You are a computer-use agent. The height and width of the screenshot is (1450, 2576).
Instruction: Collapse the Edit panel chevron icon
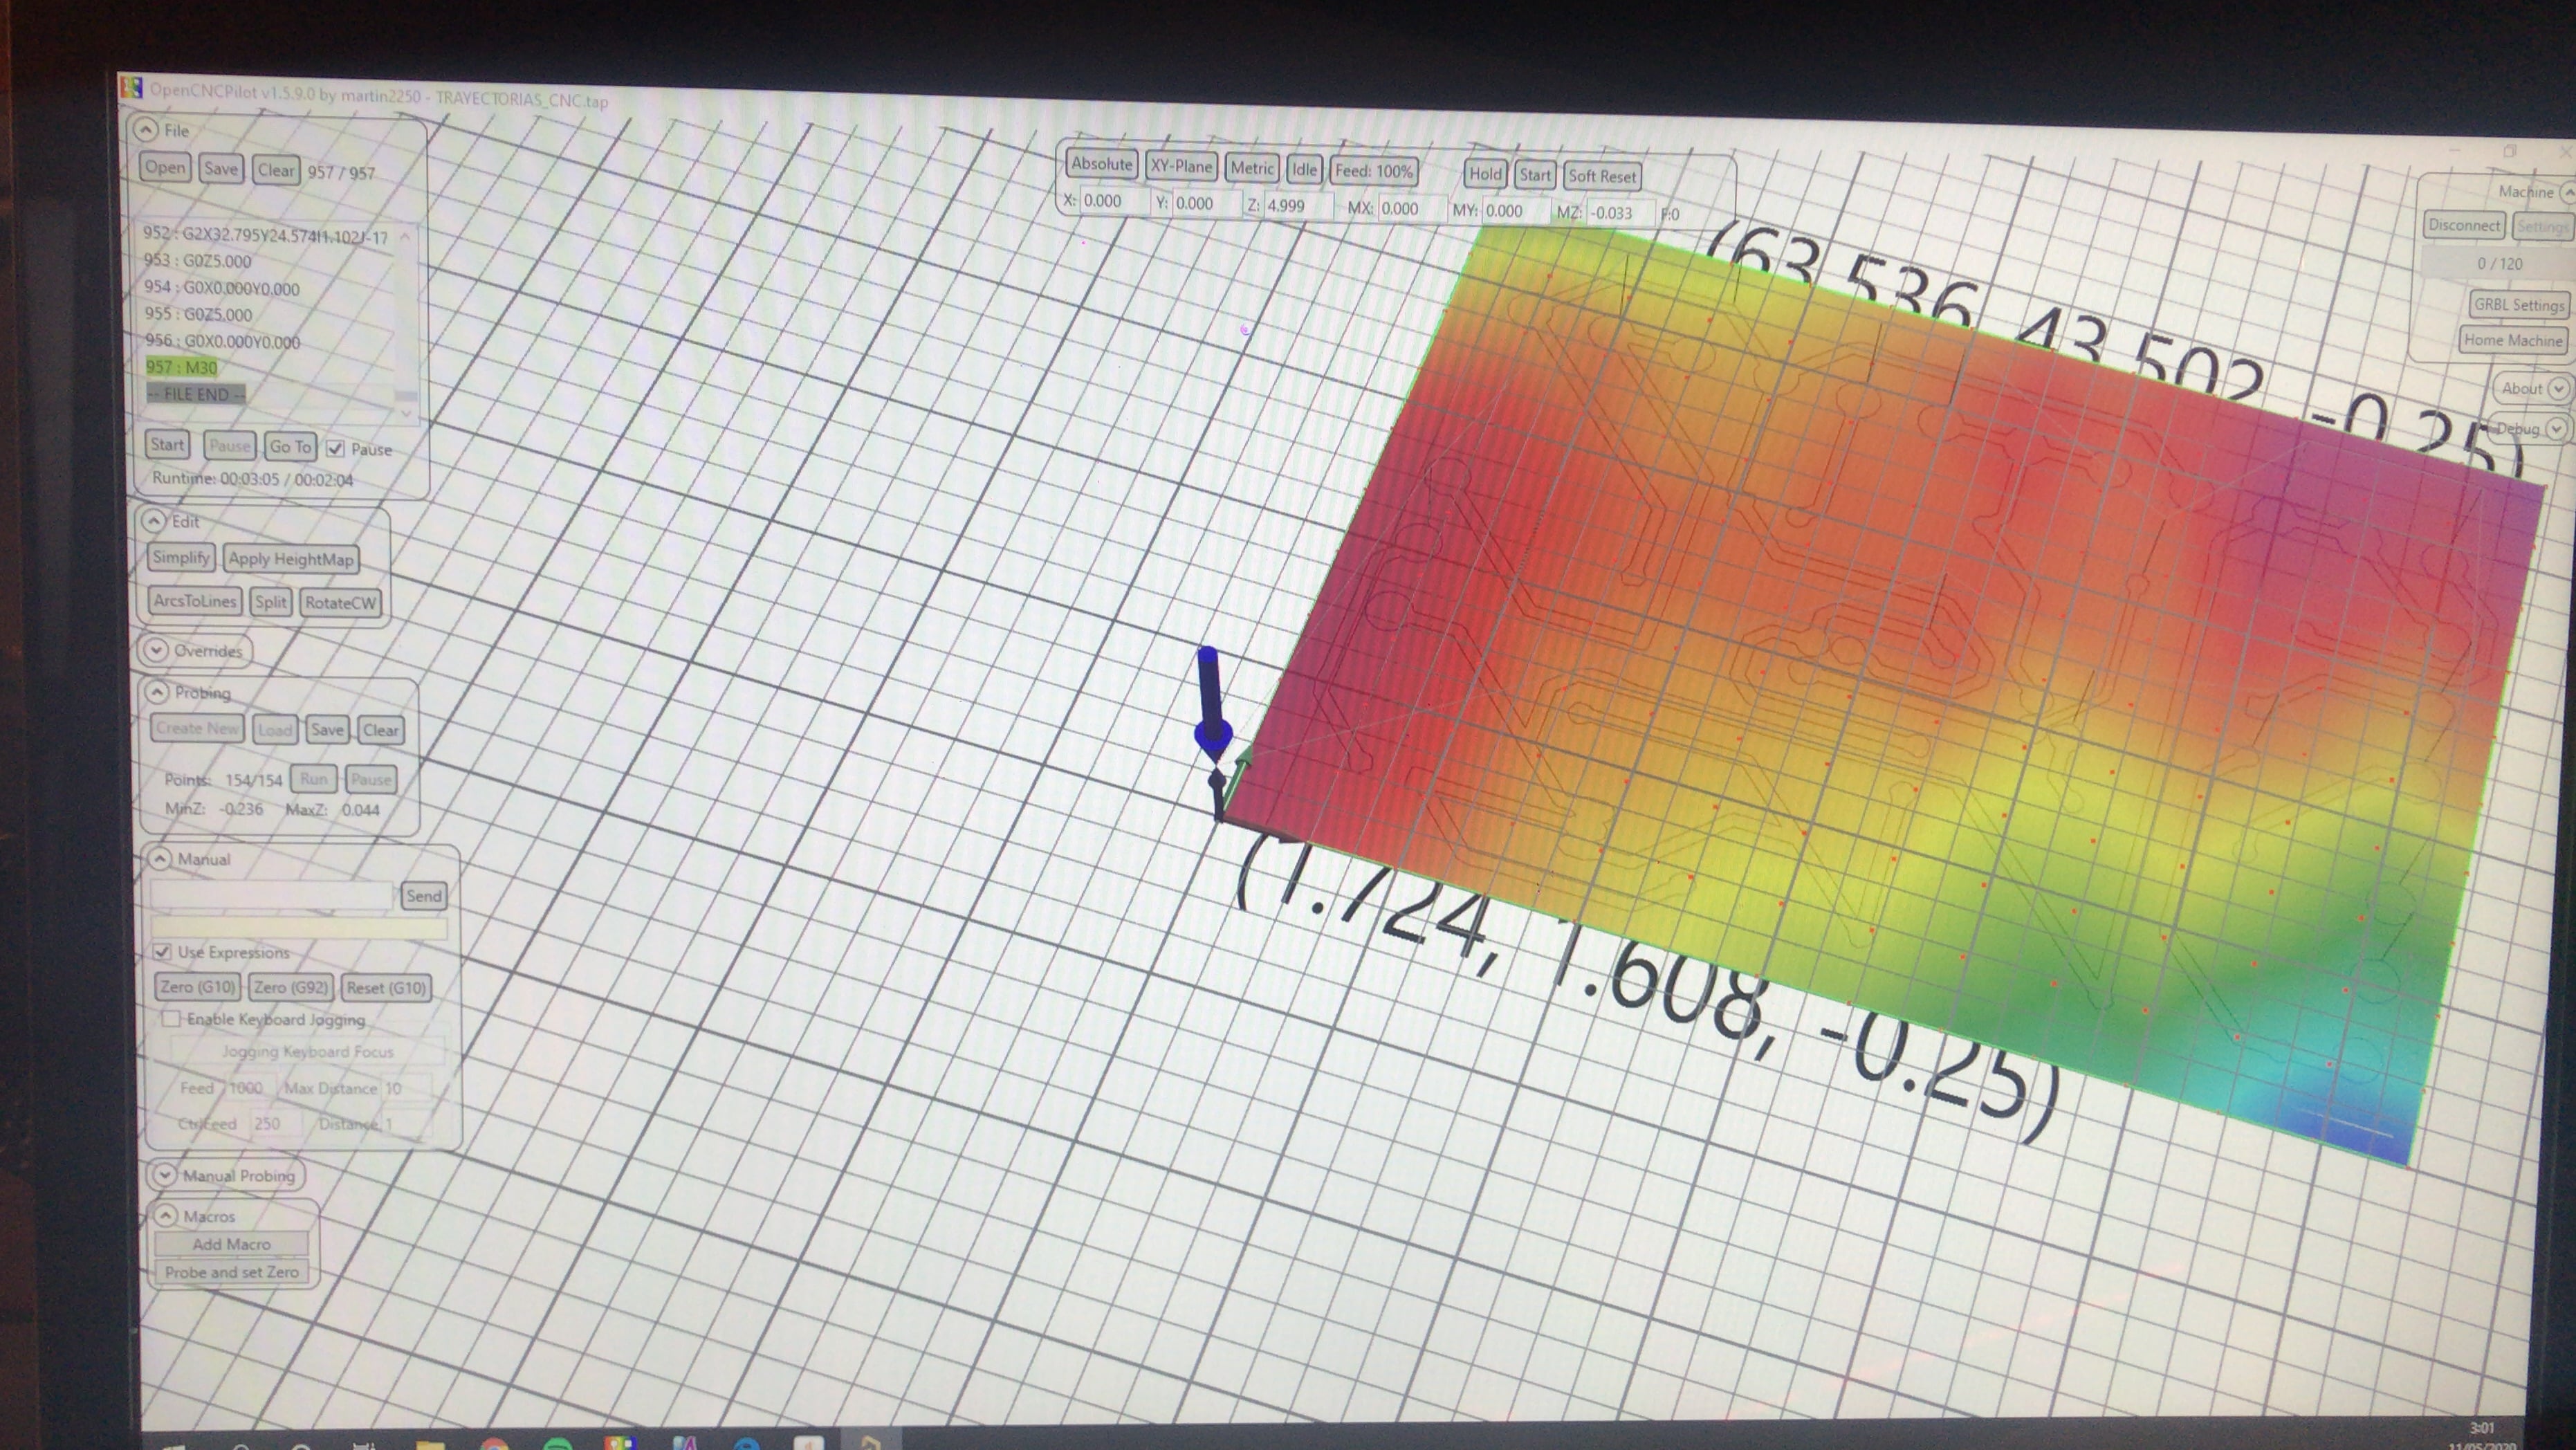pos(153,520)
